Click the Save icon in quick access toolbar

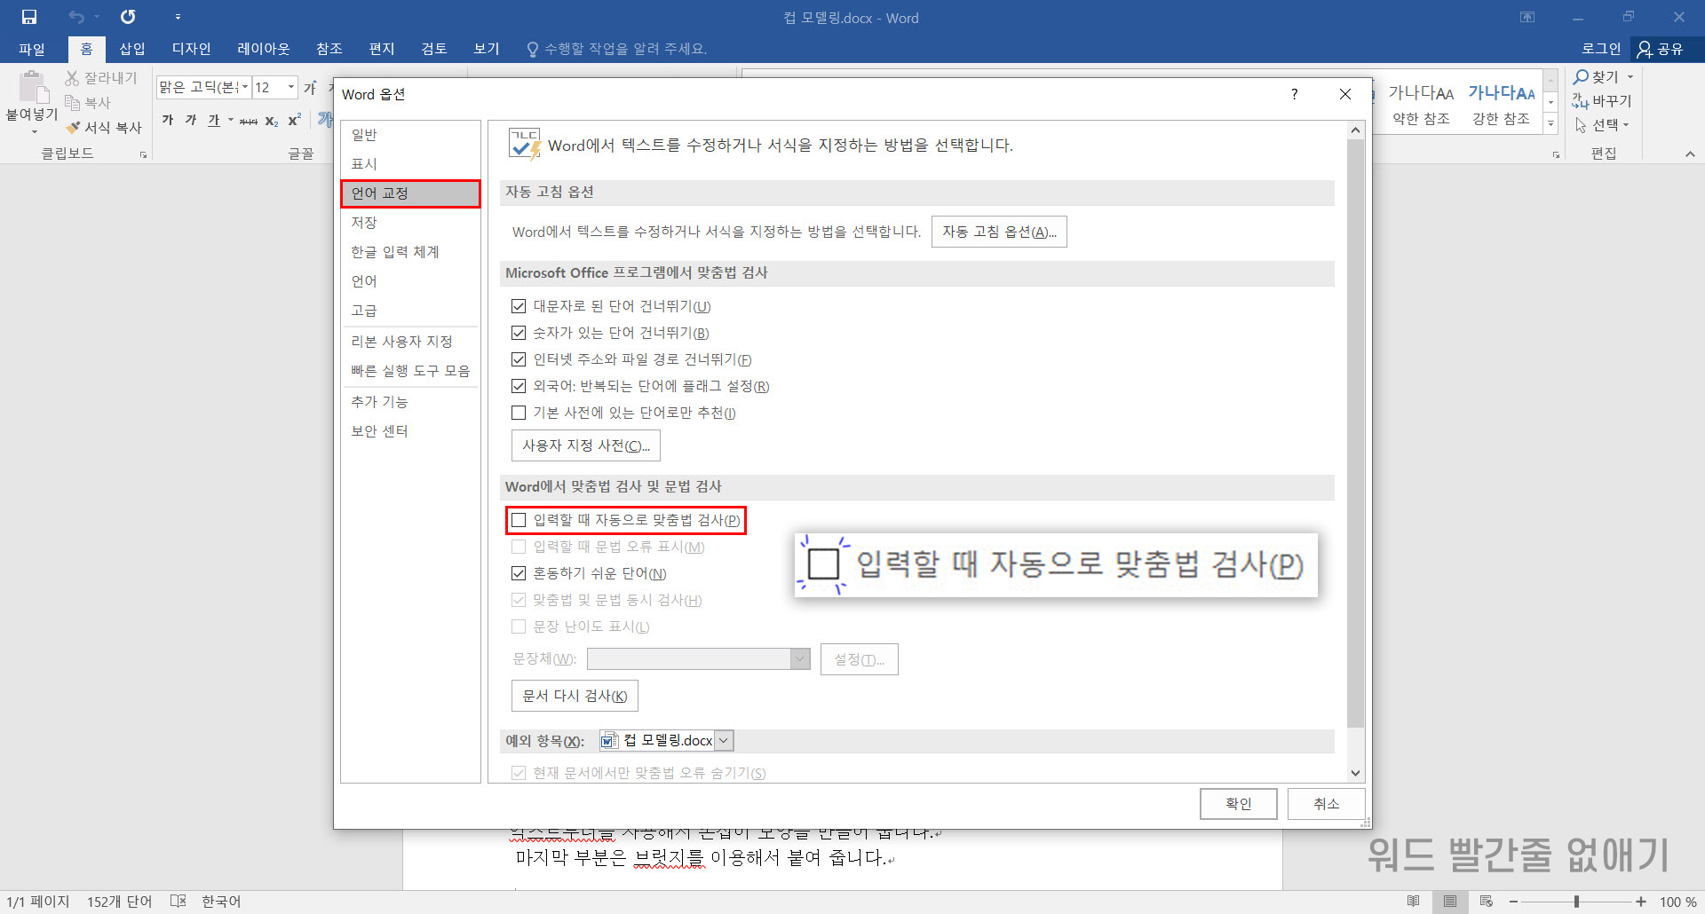point(29,17)
